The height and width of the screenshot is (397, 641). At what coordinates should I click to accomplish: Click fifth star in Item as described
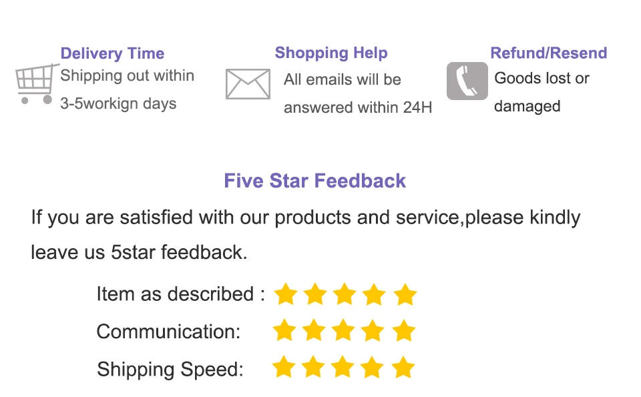tap(405, 294)
